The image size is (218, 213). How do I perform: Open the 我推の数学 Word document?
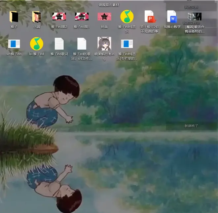[x=172, y=17]
